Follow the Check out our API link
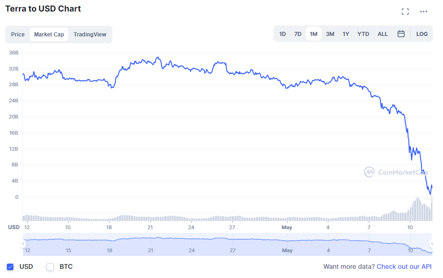The image size is (443, 278). tap(404, 266)
